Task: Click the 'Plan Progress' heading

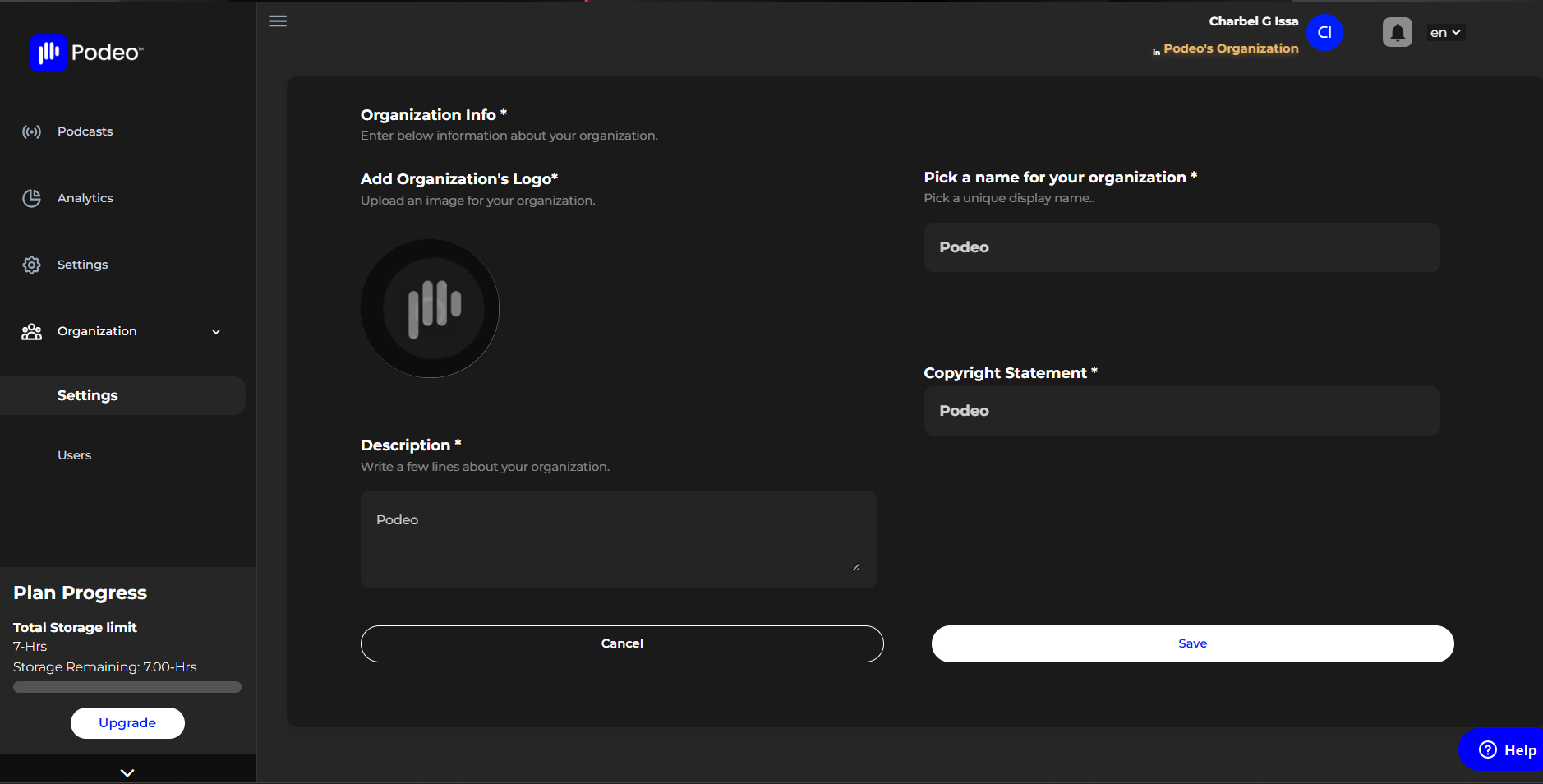Action: [80, 593]
